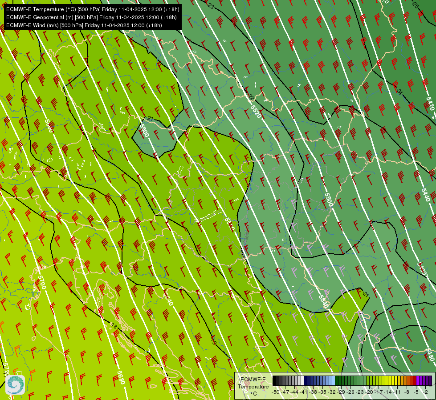Click legend tick label -2
The width and height of the screenshot is (436, 400).
tap(426, 392)
